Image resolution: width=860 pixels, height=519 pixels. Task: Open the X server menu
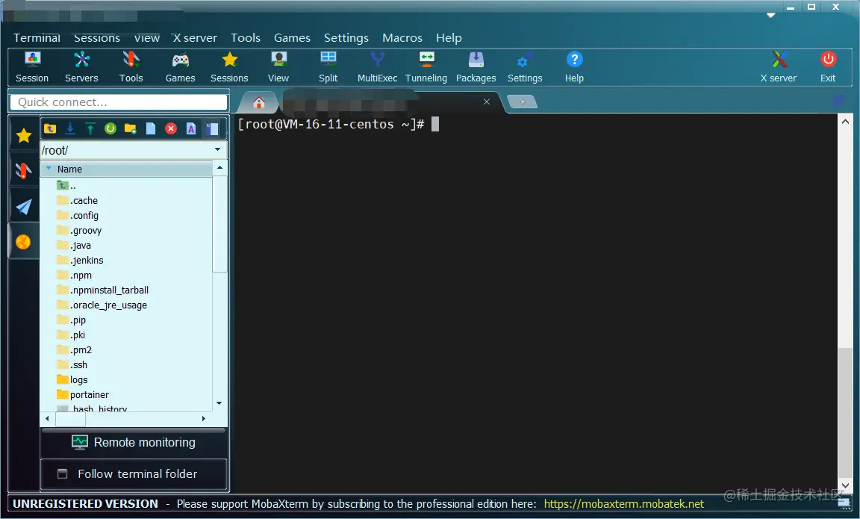tap(196, 38)
